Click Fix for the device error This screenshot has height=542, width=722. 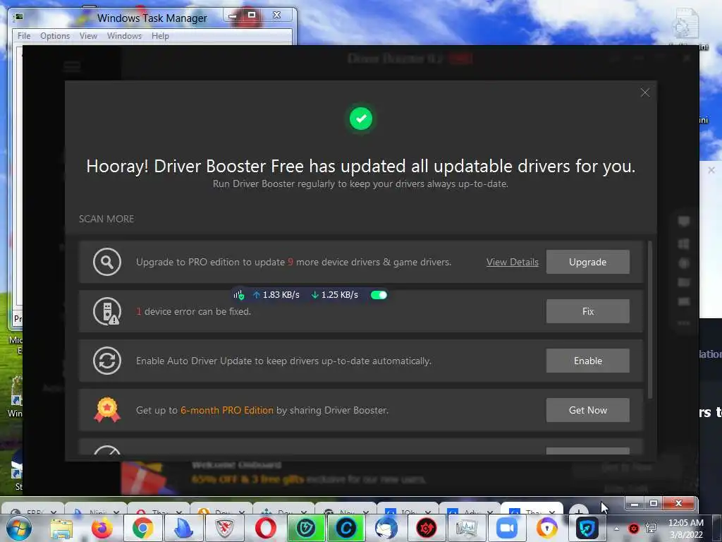[x=587, y=311]
